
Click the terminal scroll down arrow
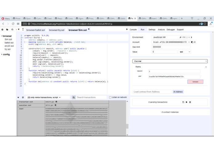tap(127, 135)
